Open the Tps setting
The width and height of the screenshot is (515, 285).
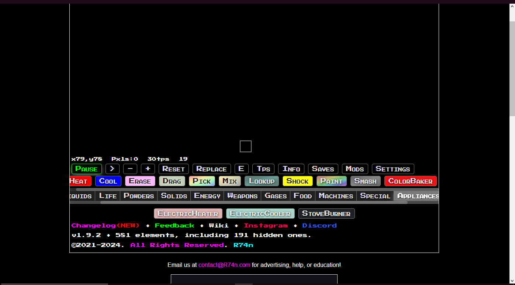(263, 169)
